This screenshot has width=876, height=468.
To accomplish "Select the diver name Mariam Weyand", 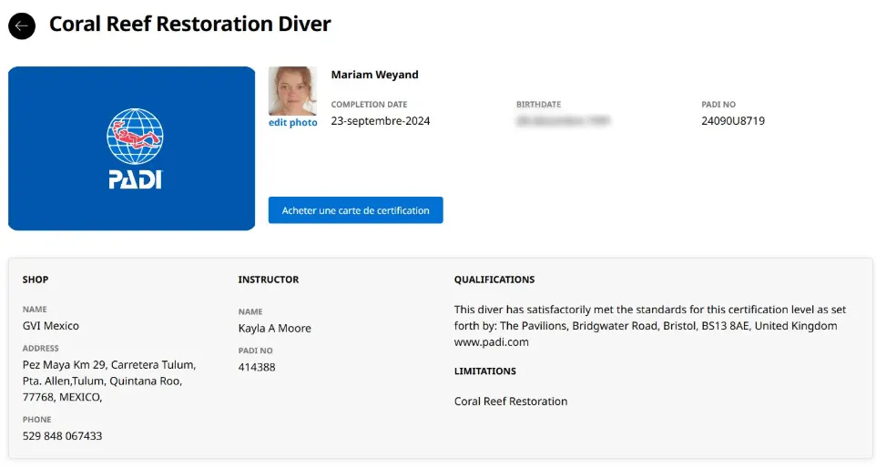I will 374,75.
